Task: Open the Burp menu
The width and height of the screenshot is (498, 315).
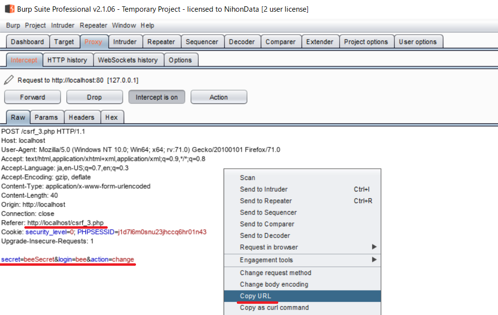Action: 13,25
